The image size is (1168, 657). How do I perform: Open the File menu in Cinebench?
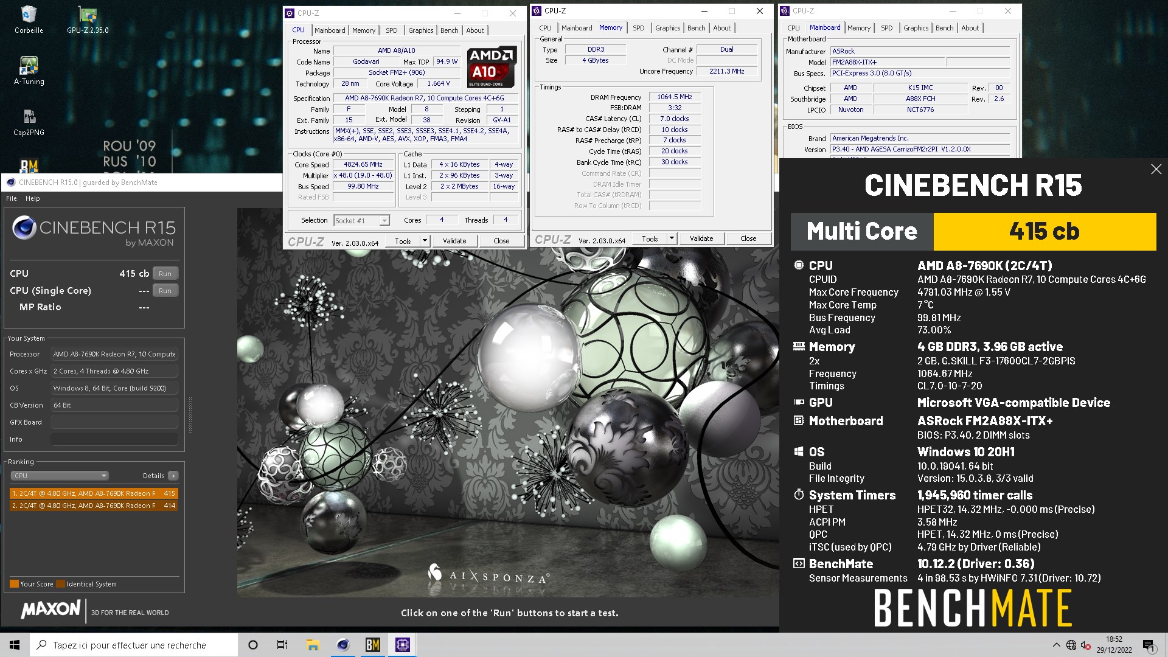pyautogui.click(x=12, y=198)
